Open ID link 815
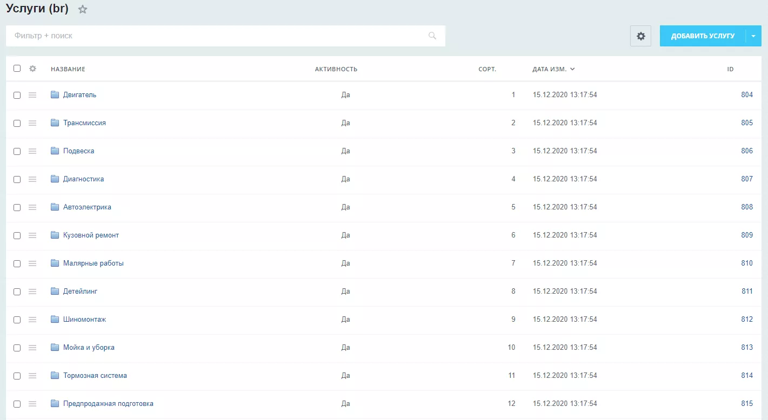This screenshot has height=420, width=768. (x=747, y=404)
